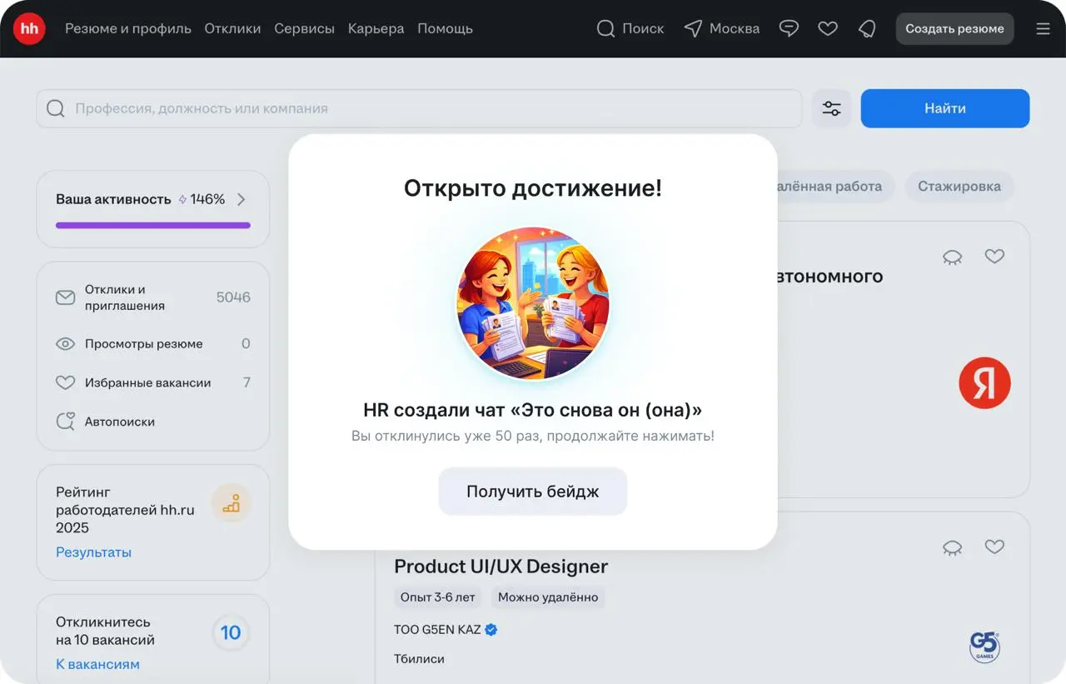
Task: Open the hamburger menu in header
Action: point(1043,28)
